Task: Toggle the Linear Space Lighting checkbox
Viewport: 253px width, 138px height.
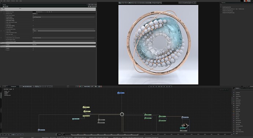Action: [33, 26]
